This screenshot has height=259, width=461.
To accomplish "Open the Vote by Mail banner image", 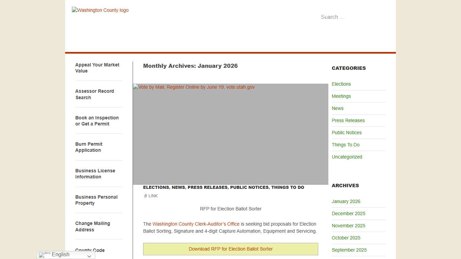I will pyautogui.click(x=231, y=134).
